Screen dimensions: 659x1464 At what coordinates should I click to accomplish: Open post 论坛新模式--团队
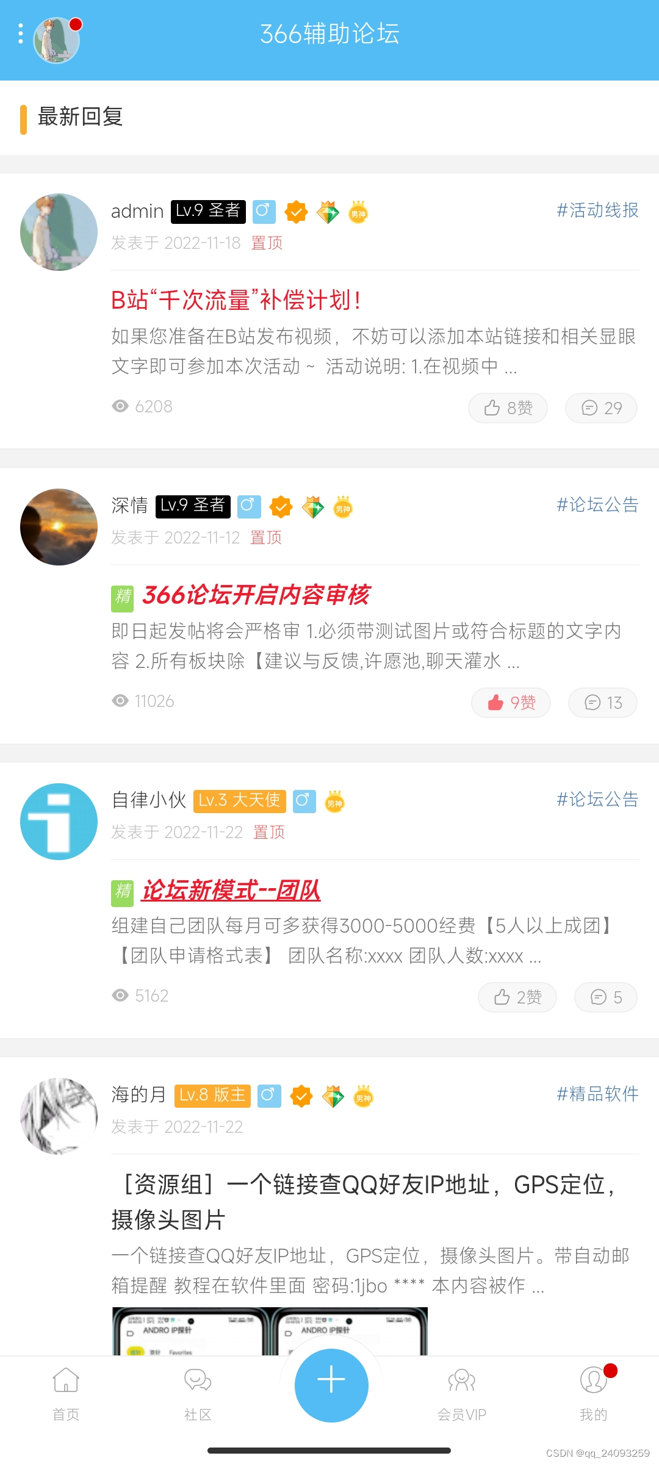coord(231,890)
